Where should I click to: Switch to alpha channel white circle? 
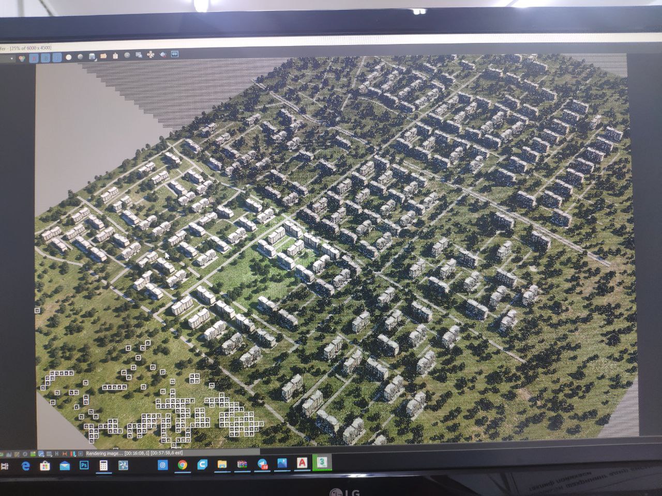(68, 57)
